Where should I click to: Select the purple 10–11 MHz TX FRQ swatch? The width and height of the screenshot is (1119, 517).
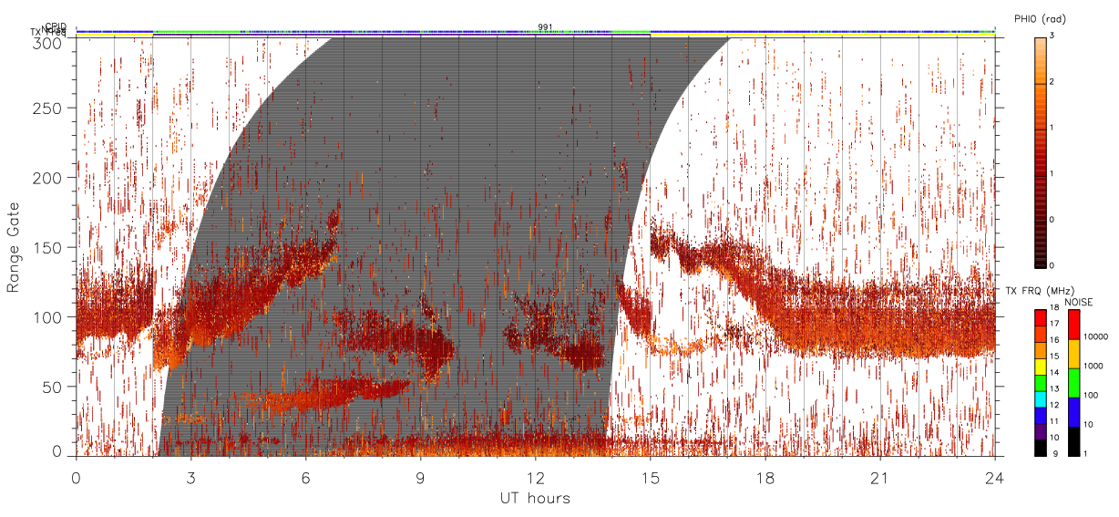coord(1040,431)
